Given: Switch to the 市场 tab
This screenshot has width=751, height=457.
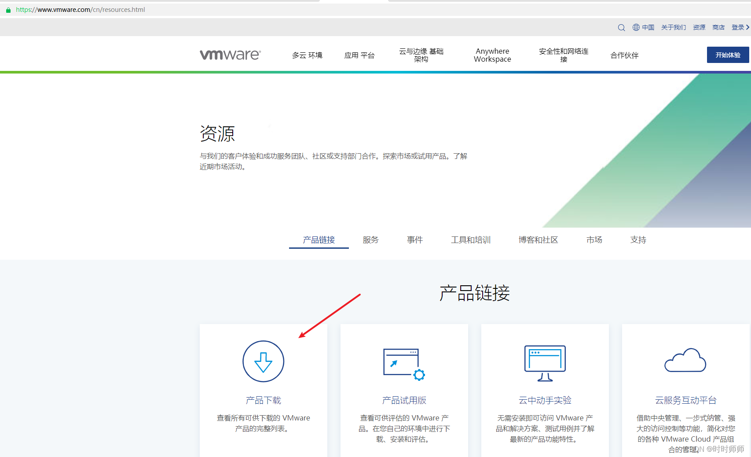Looking at the screenshot, I should click(594, 240).
